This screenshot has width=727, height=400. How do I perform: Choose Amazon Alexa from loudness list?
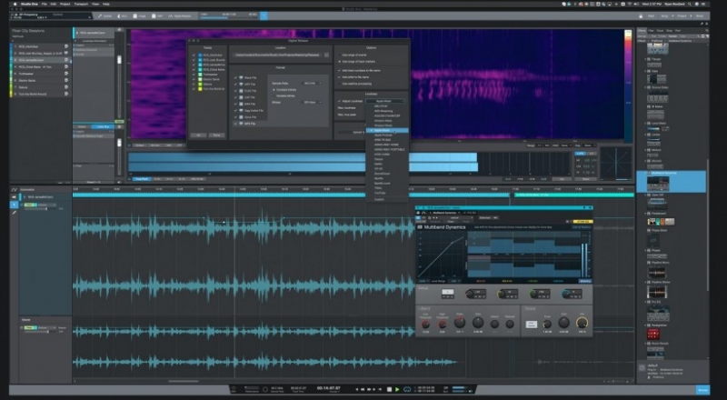pyautogui.click(x=383, y=121)
